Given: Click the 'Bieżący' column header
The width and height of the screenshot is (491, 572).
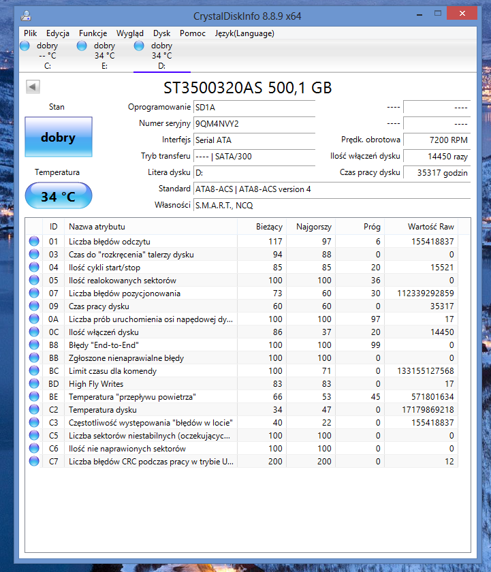Looking at the screenshot, I should point(262,227).
